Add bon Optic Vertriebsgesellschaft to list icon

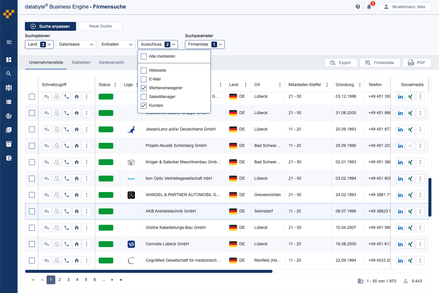(x=47, y=179)
